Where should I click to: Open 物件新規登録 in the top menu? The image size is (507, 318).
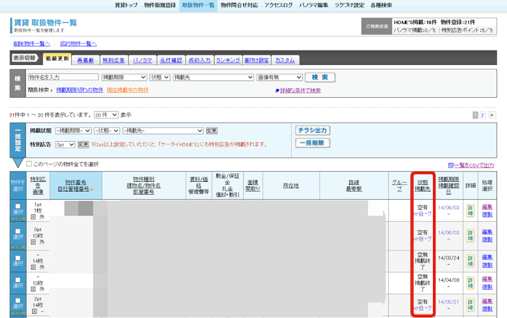click(x=160, y=5)
